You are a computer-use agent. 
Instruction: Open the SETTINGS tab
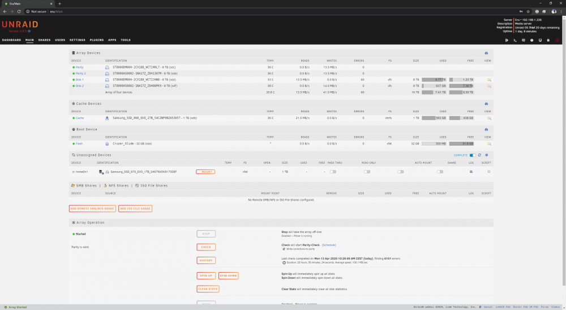click(77, 40)
